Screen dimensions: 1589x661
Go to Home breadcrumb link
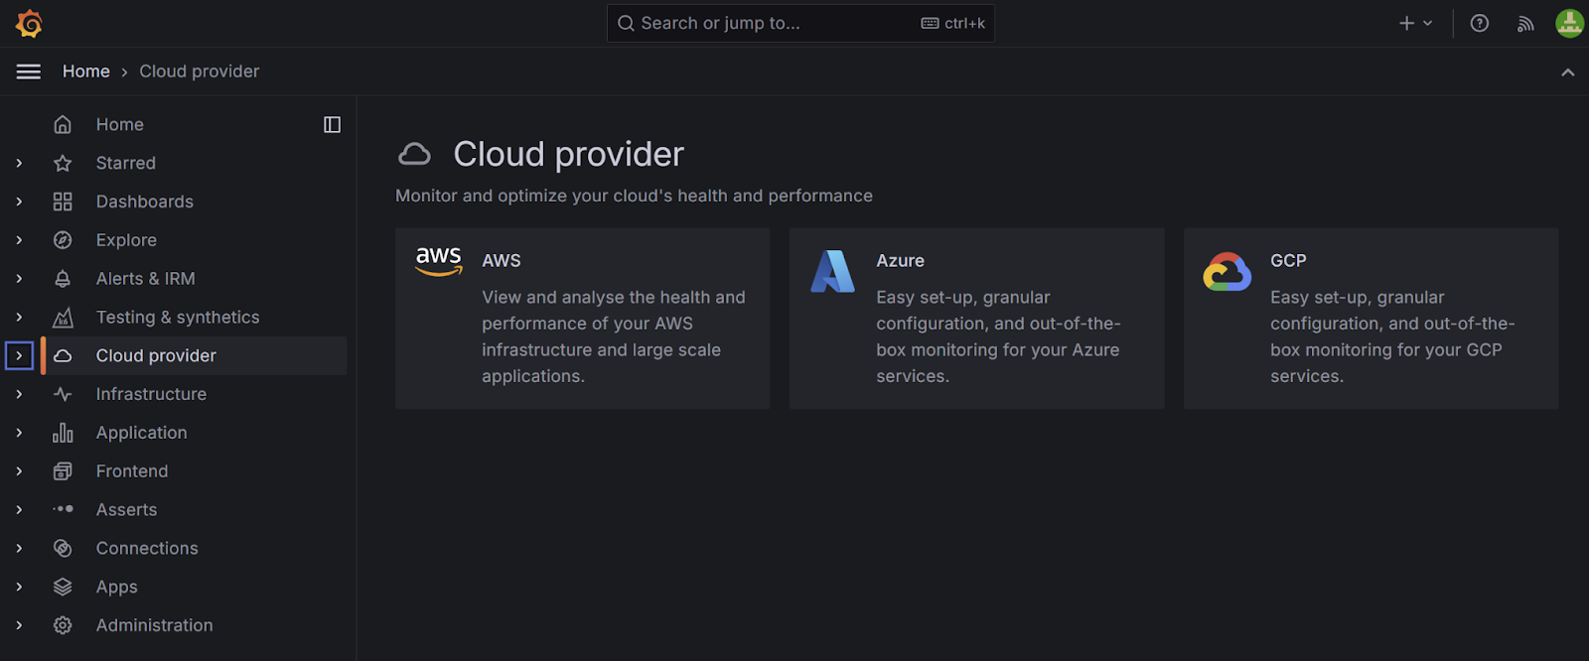coord(85,71)
